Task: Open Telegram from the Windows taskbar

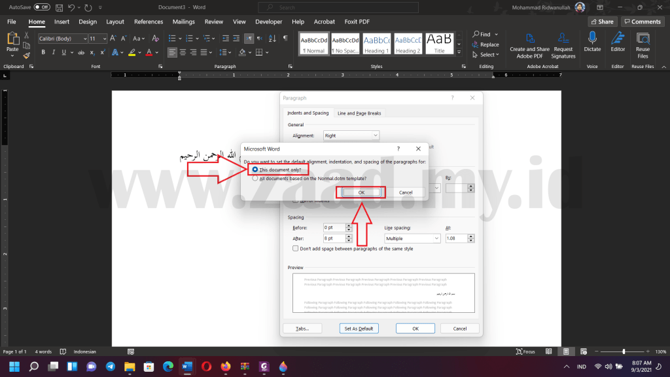Action: tap(110, 366)
